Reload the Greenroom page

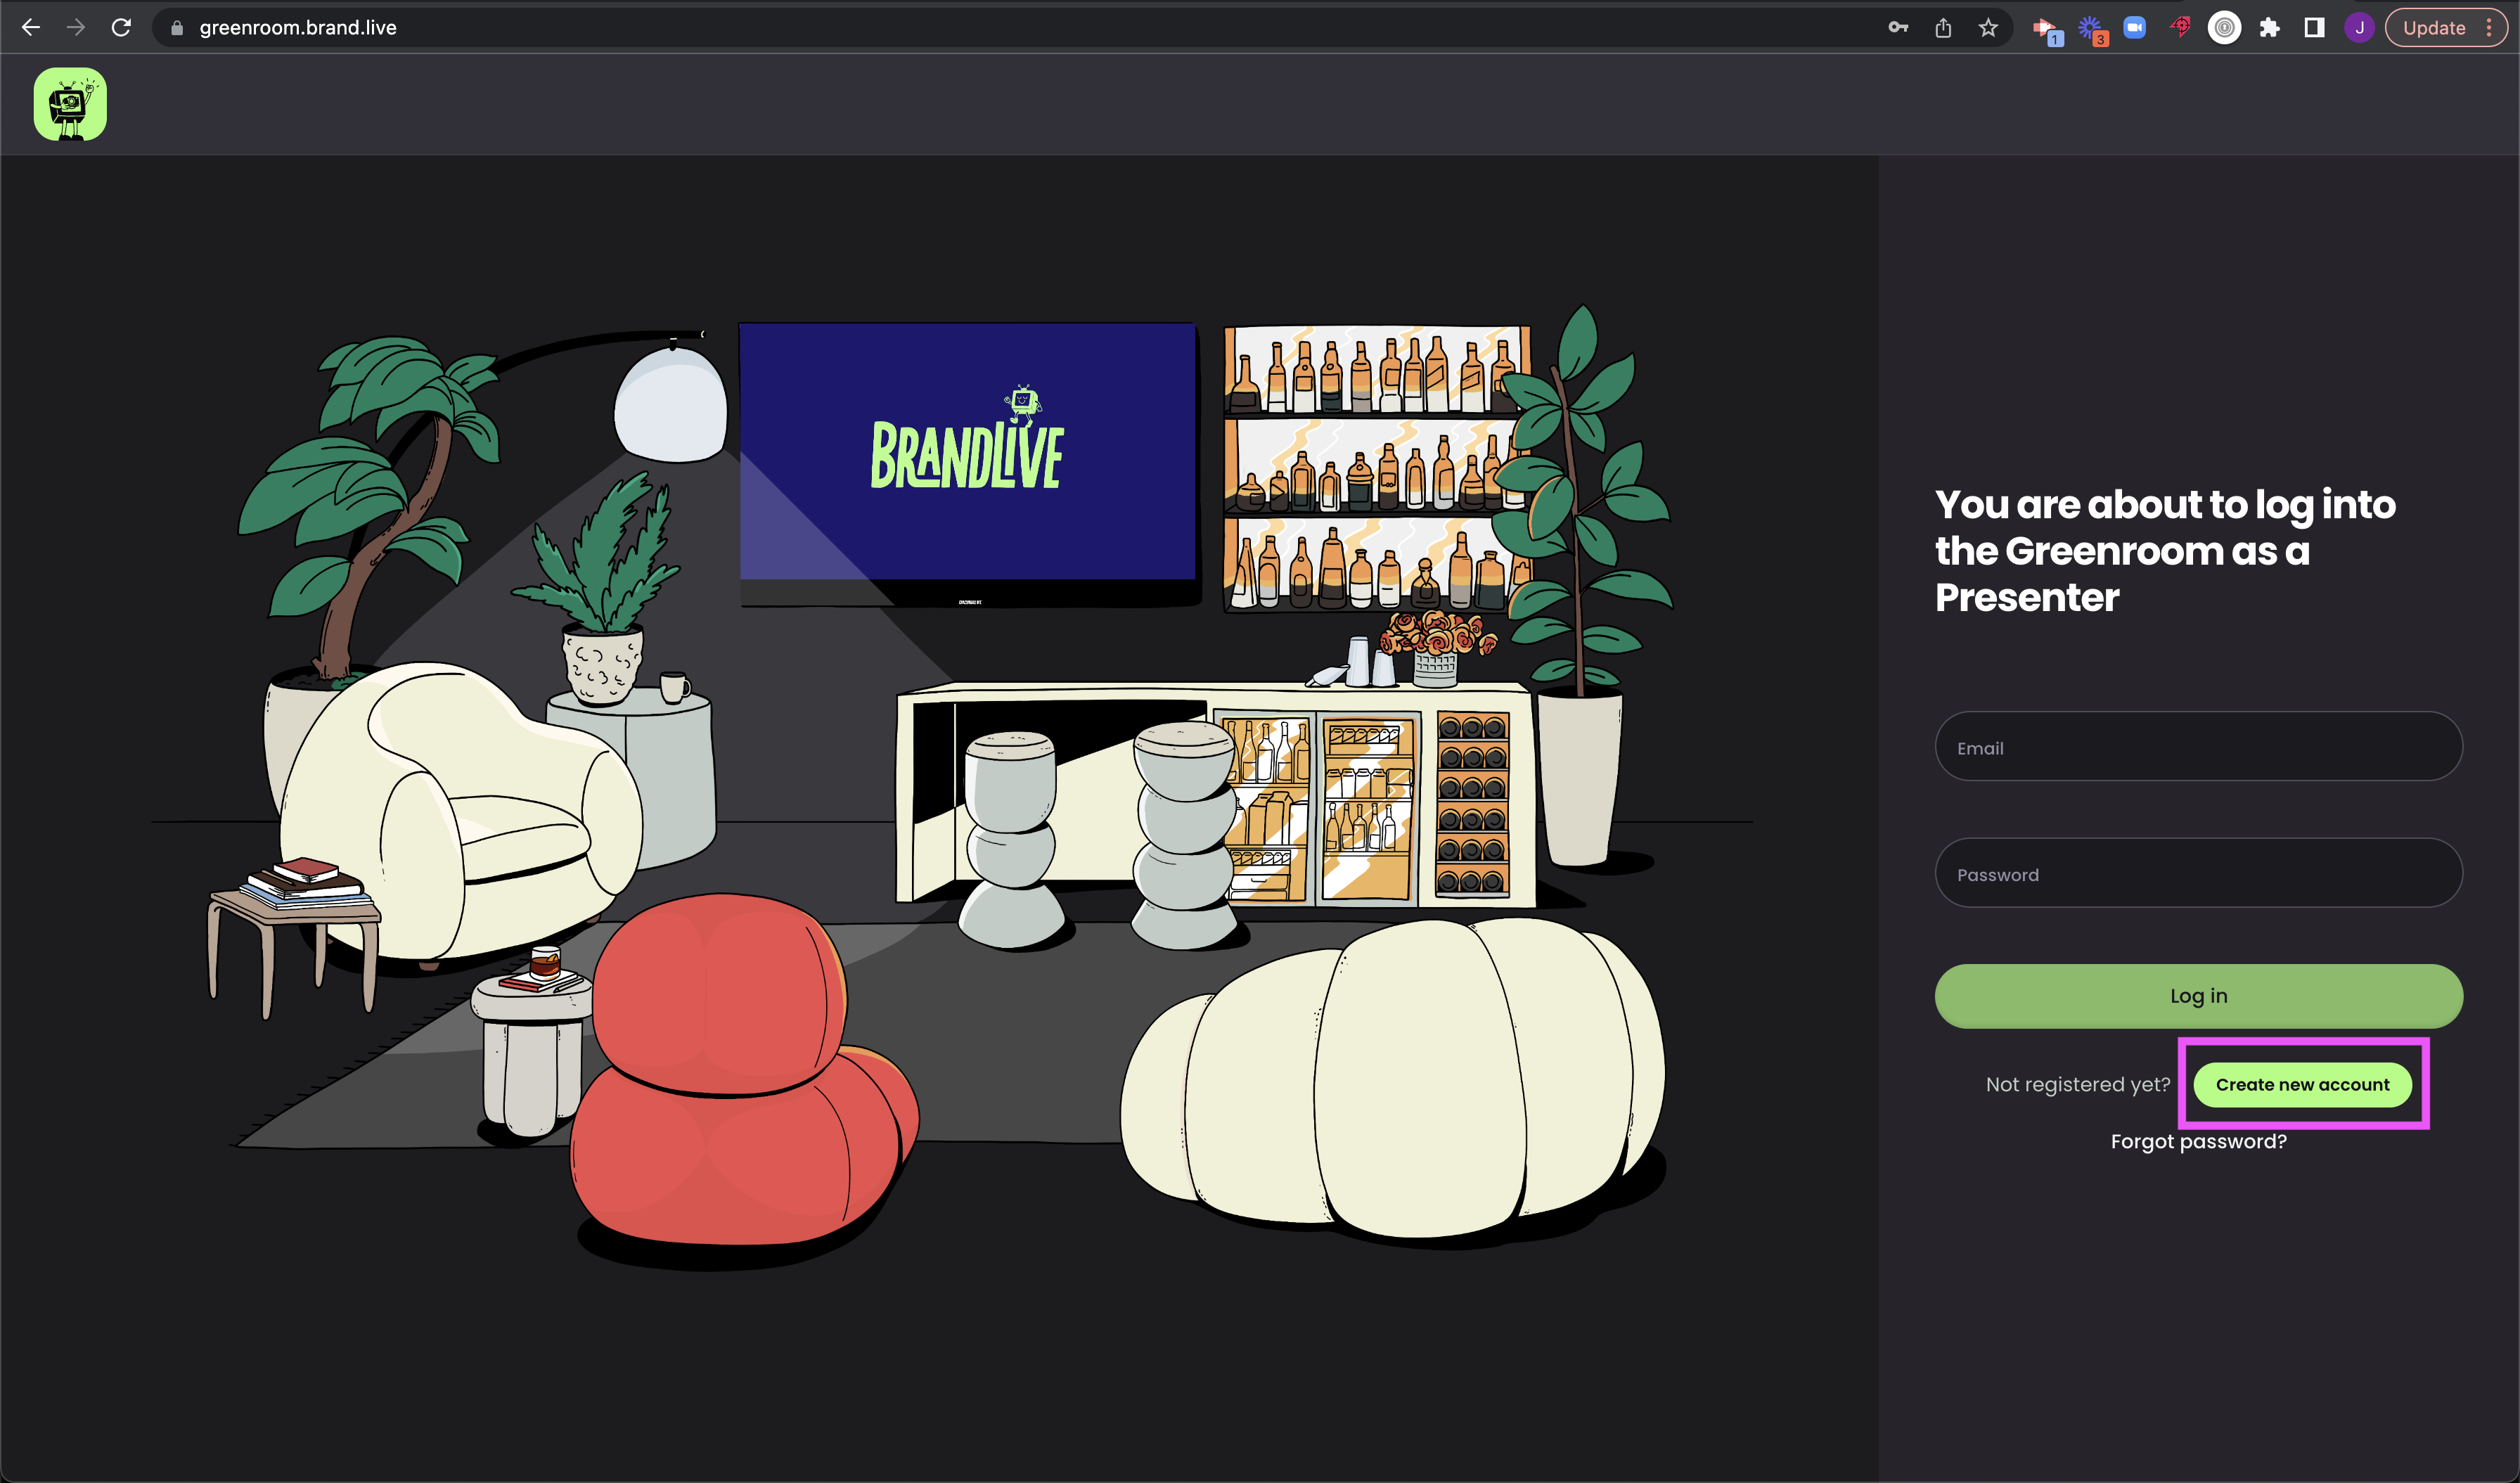tap(122, 28)
